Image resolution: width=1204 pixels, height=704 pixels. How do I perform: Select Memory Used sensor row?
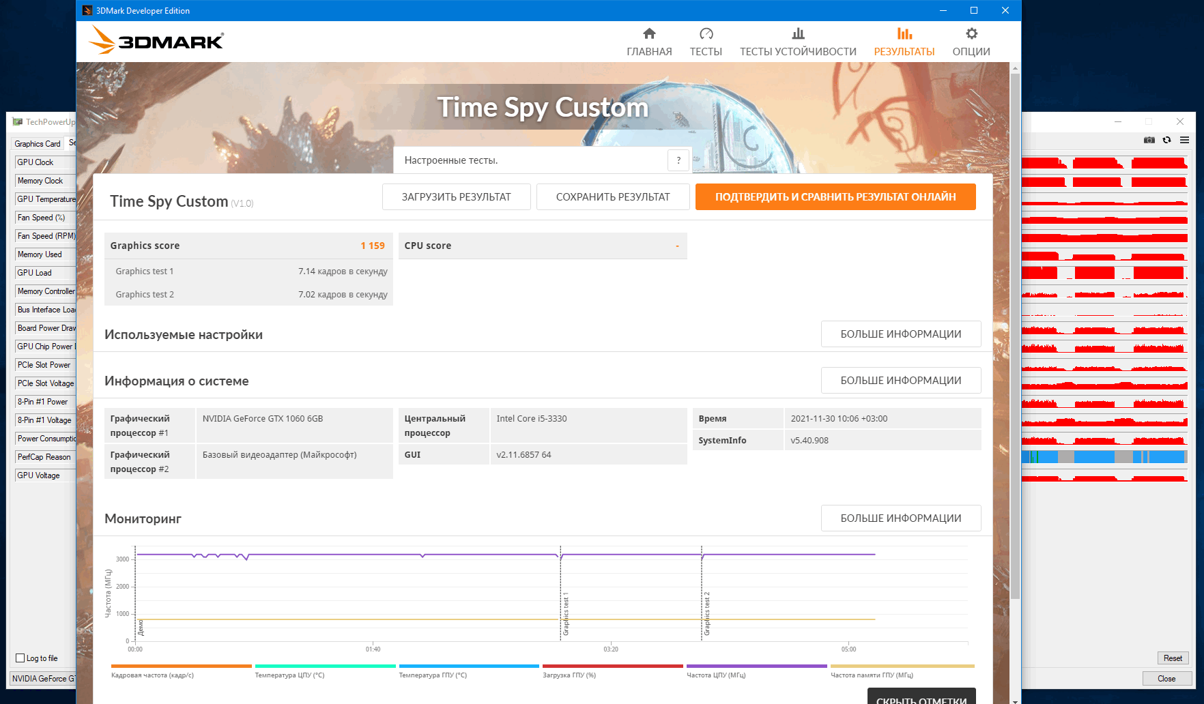click(44, 254)
